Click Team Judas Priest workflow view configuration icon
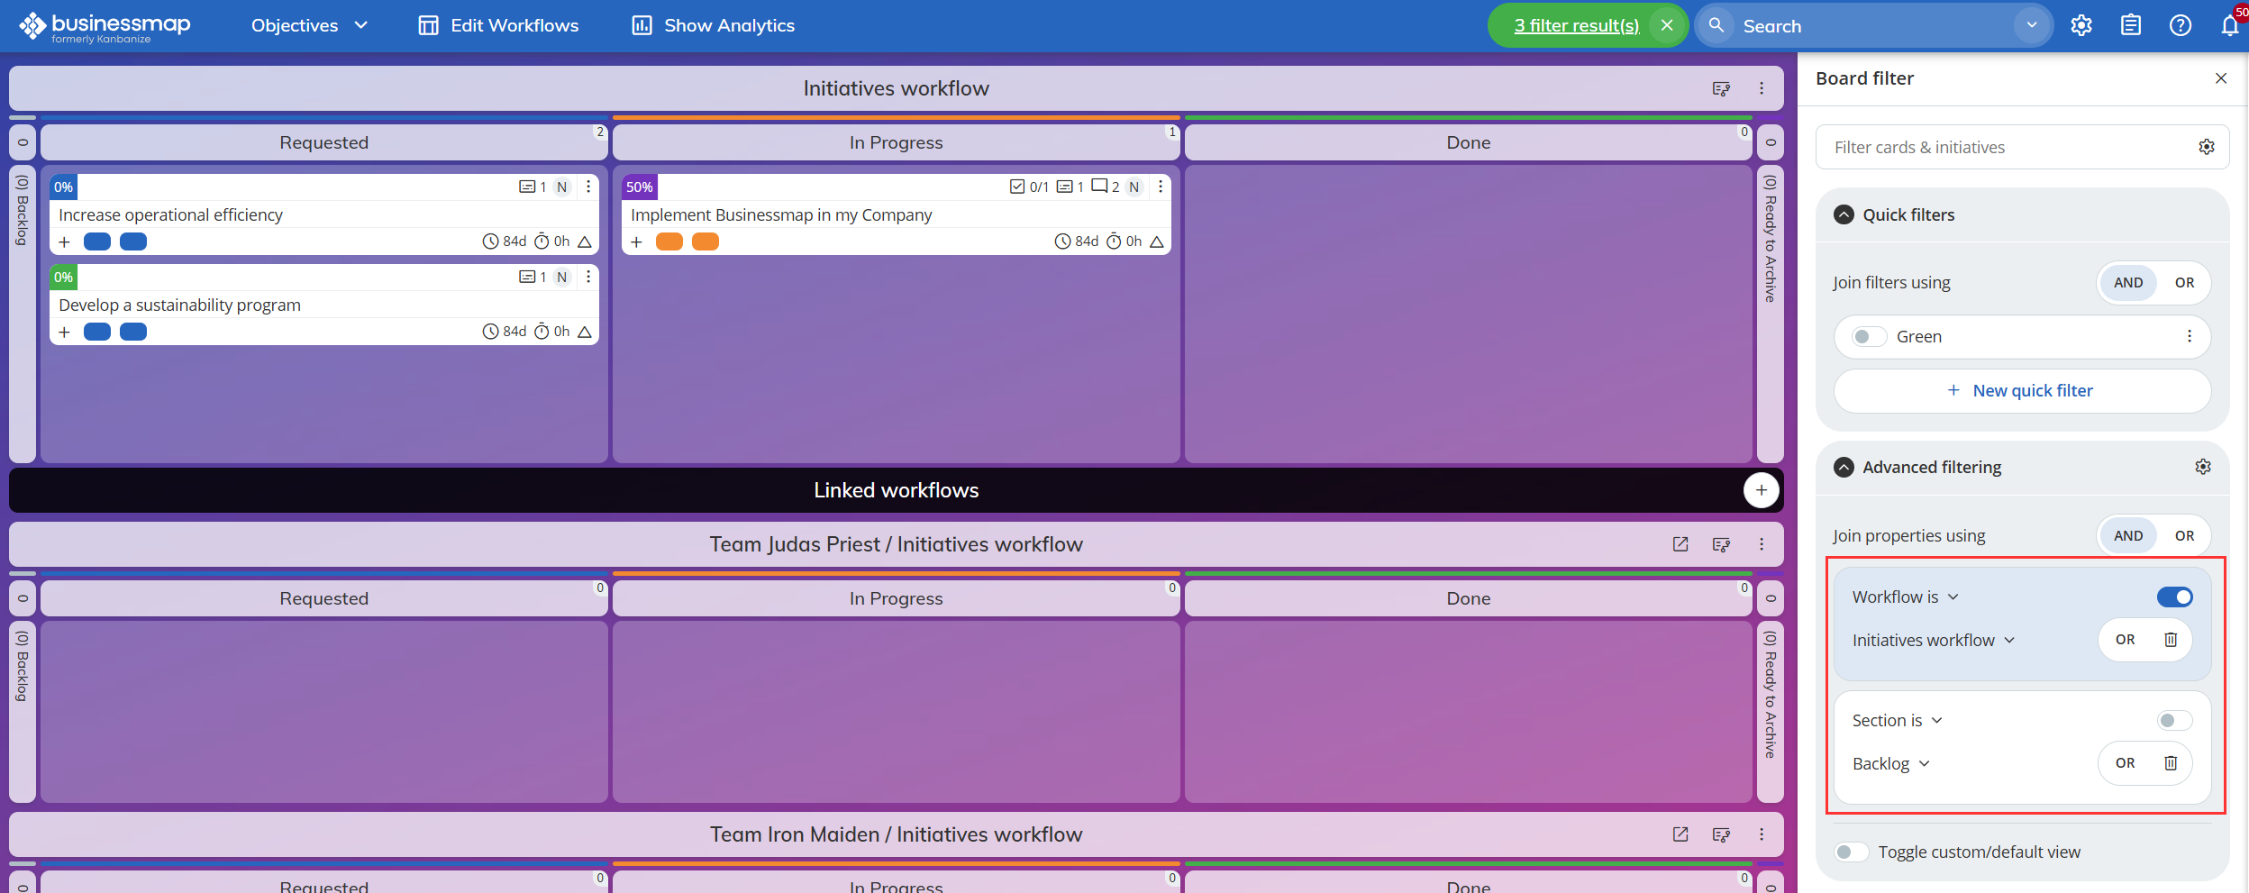The height and width of the screenshot is (893, 2249). click(1721, 544)
